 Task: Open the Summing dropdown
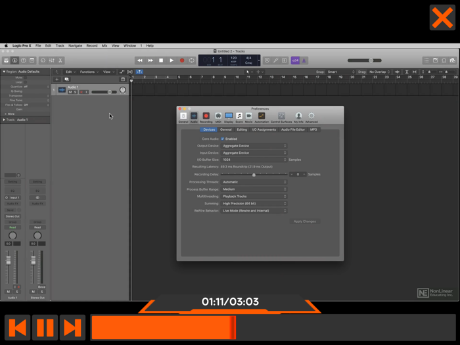[x=254, y=204]
